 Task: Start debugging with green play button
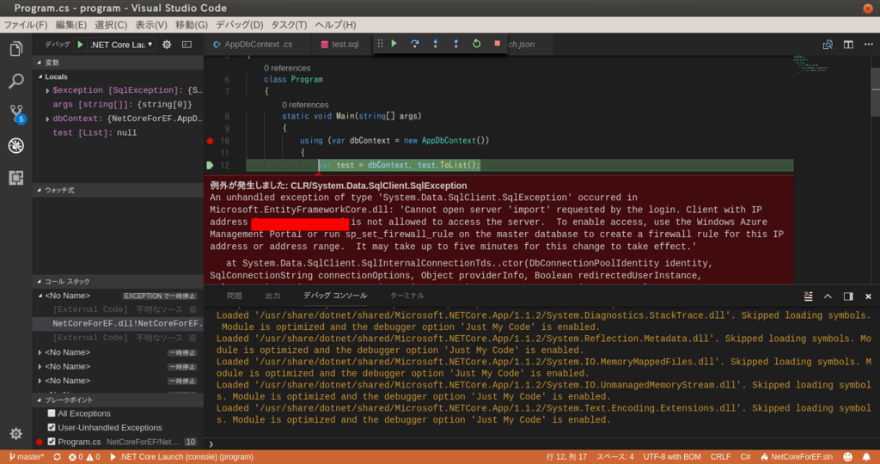click(80, 45)
